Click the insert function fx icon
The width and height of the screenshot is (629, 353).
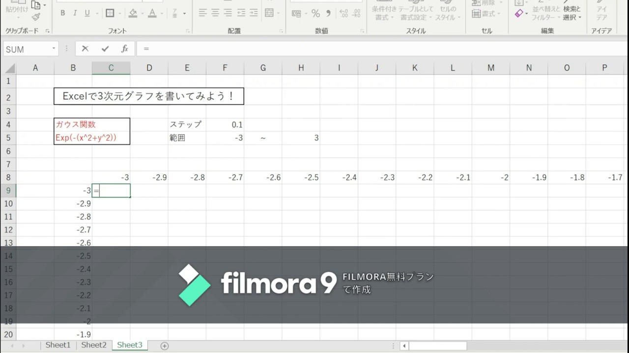[x=125, y=49]
